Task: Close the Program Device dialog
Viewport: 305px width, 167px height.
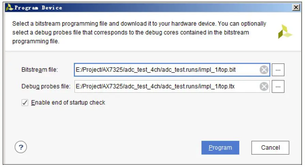Action: (x=295, y=7)
